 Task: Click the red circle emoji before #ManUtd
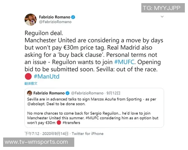(x=28, y=76)
